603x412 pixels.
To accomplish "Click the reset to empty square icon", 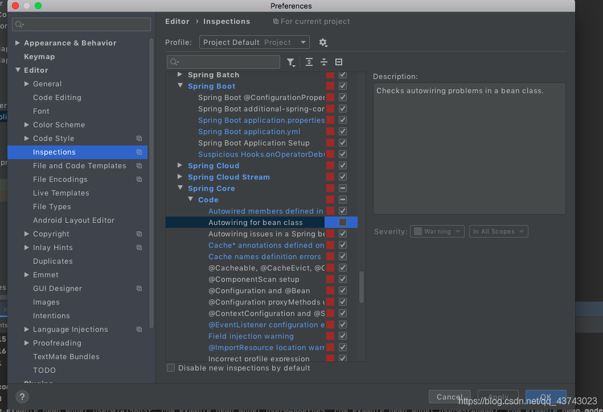I will point(339,62).
